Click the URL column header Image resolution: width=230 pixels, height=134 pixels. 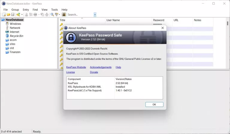(182, 20)
